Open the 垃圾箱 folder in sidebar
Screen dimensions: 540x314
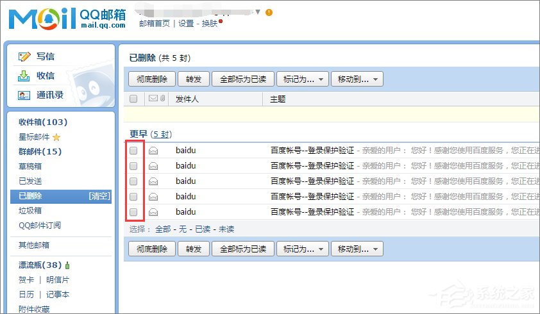point(30,210)
